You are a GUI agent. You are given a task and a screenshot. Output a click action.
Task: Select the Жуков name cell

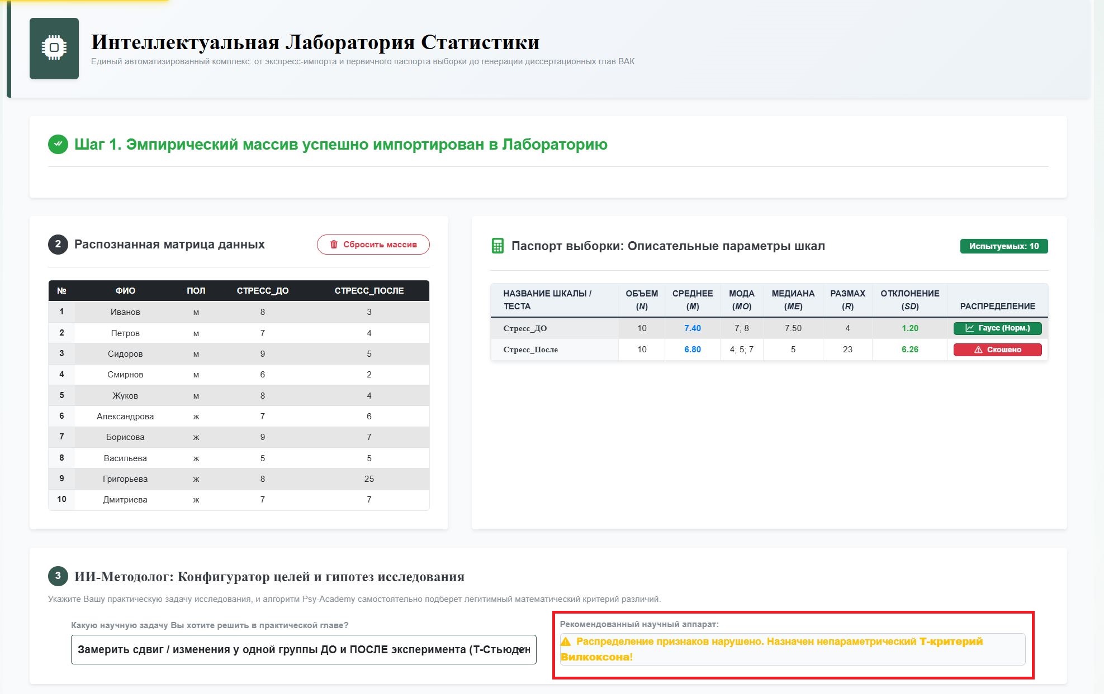click(x=125, y=396)
